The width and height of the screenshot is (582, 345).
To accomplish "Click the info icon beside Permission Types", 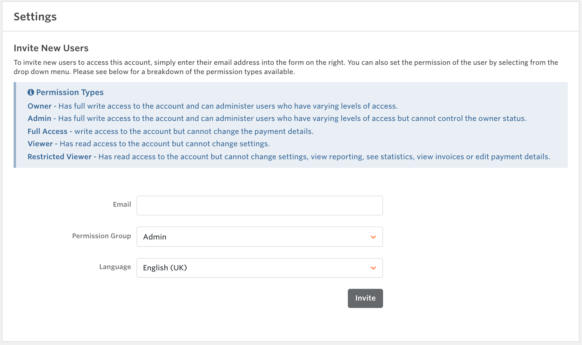I will (x=31, y=92).
